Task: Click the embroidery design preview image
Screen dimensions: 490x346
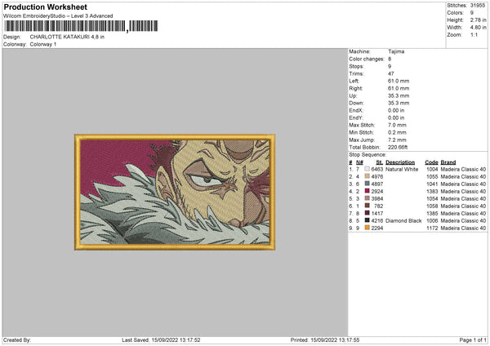Action: pyautogui.click(x=175, y=192)
